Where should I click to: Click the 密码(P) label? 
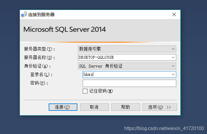tap(39, 83)
